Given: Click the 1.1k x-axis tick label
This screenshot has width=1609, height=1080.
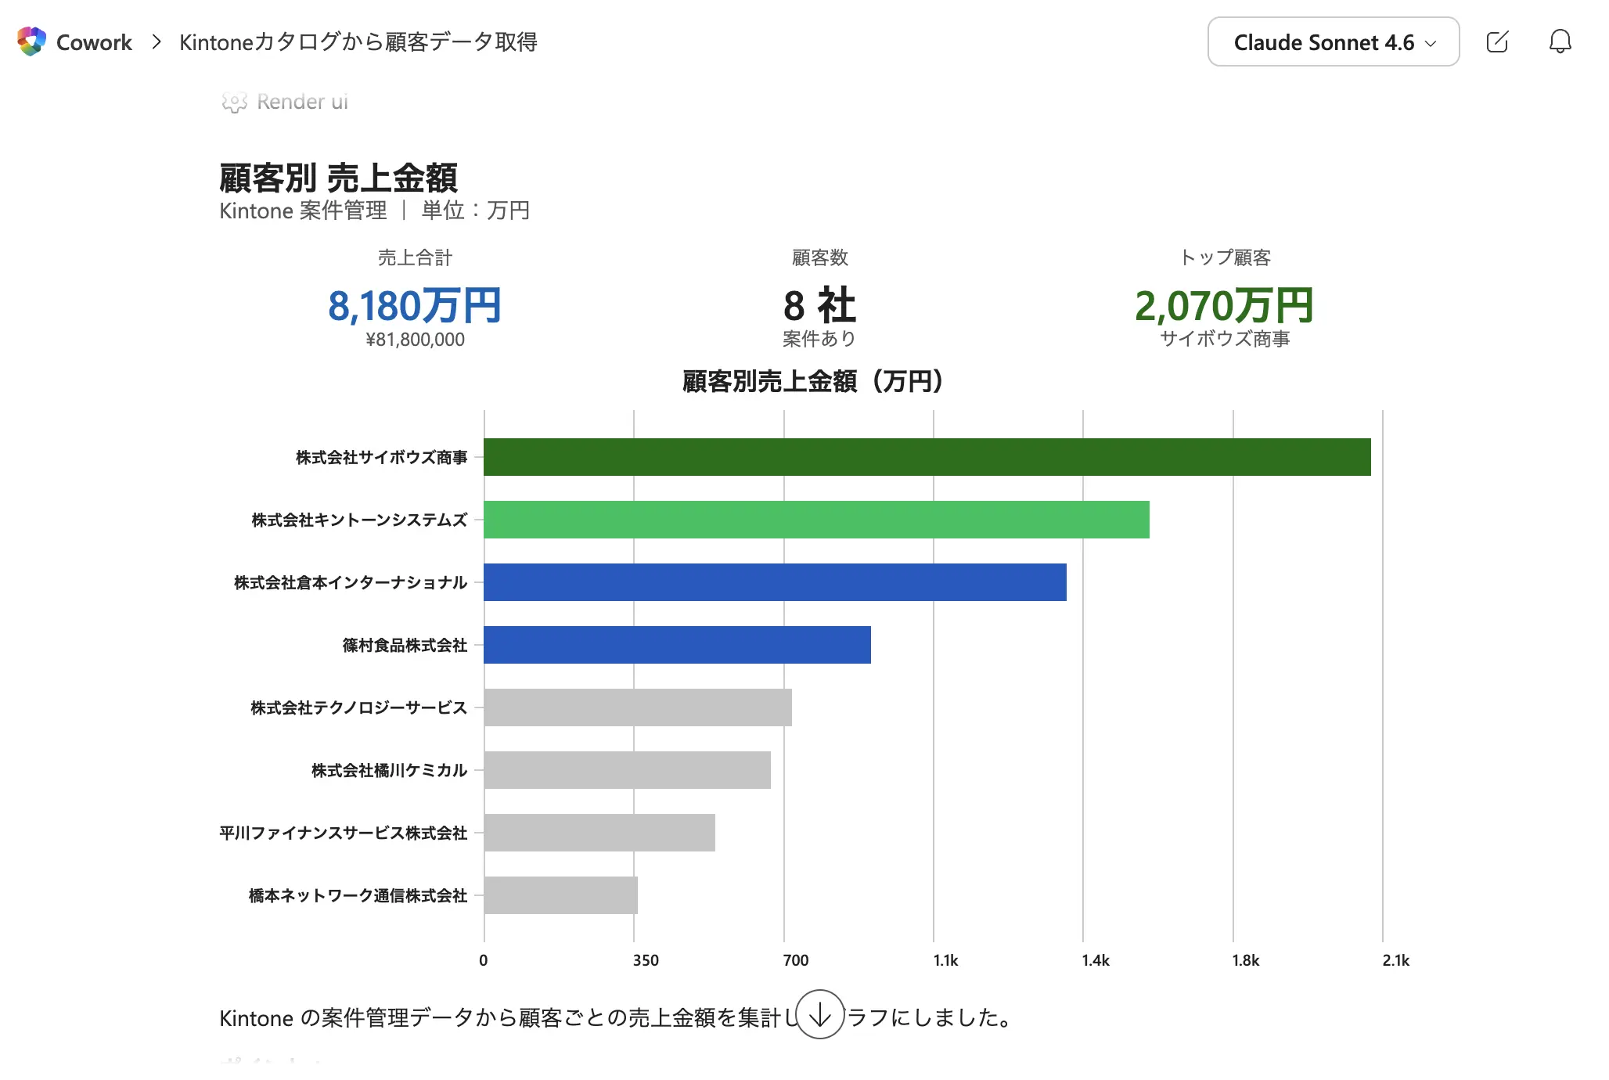Looking at the screenshot, I should pyautogui.click(x=945, y=960).
